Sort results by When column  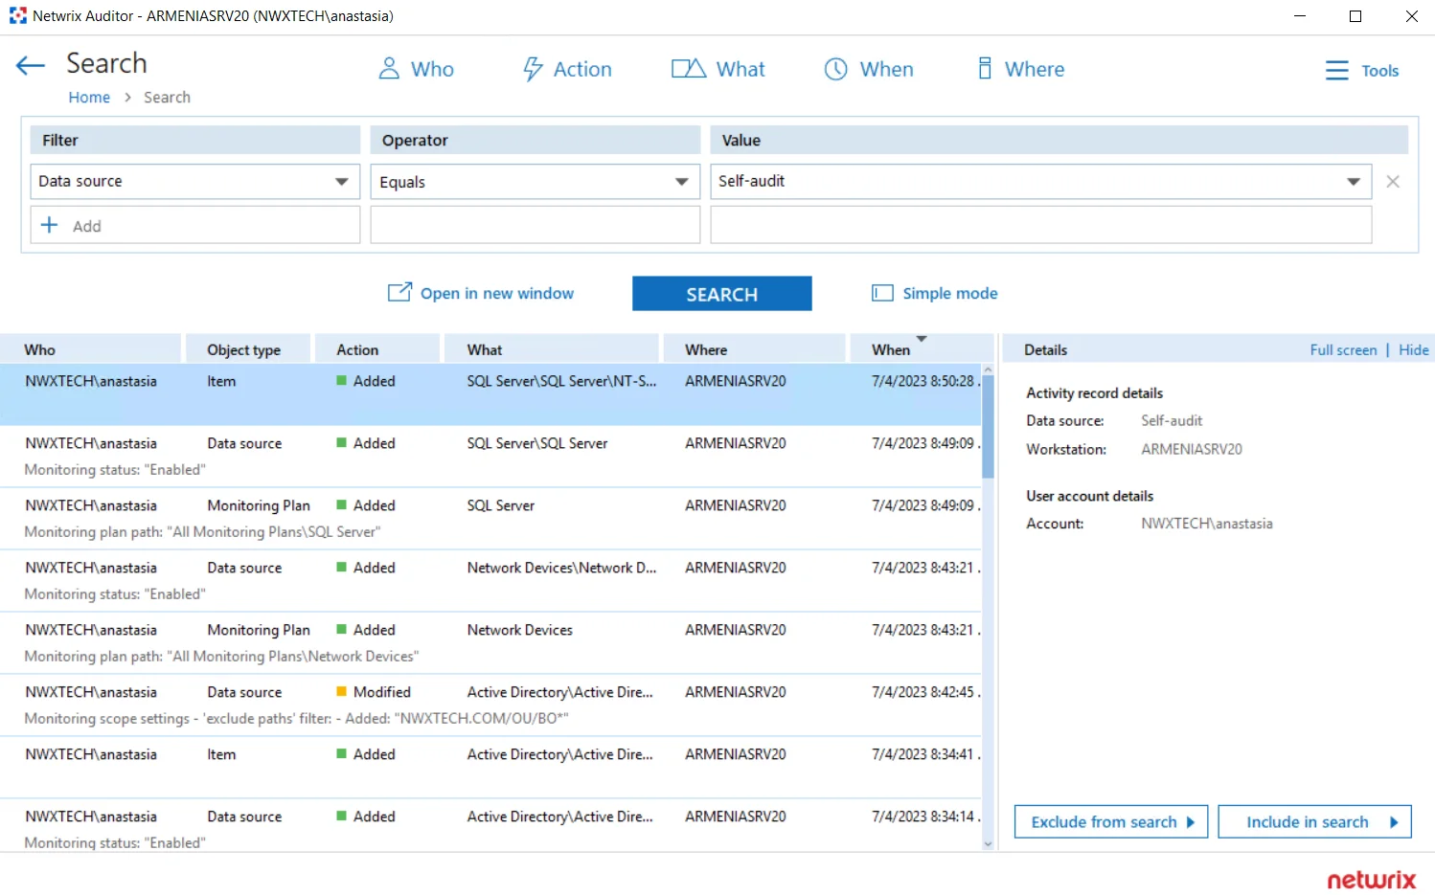coord(891,349)
